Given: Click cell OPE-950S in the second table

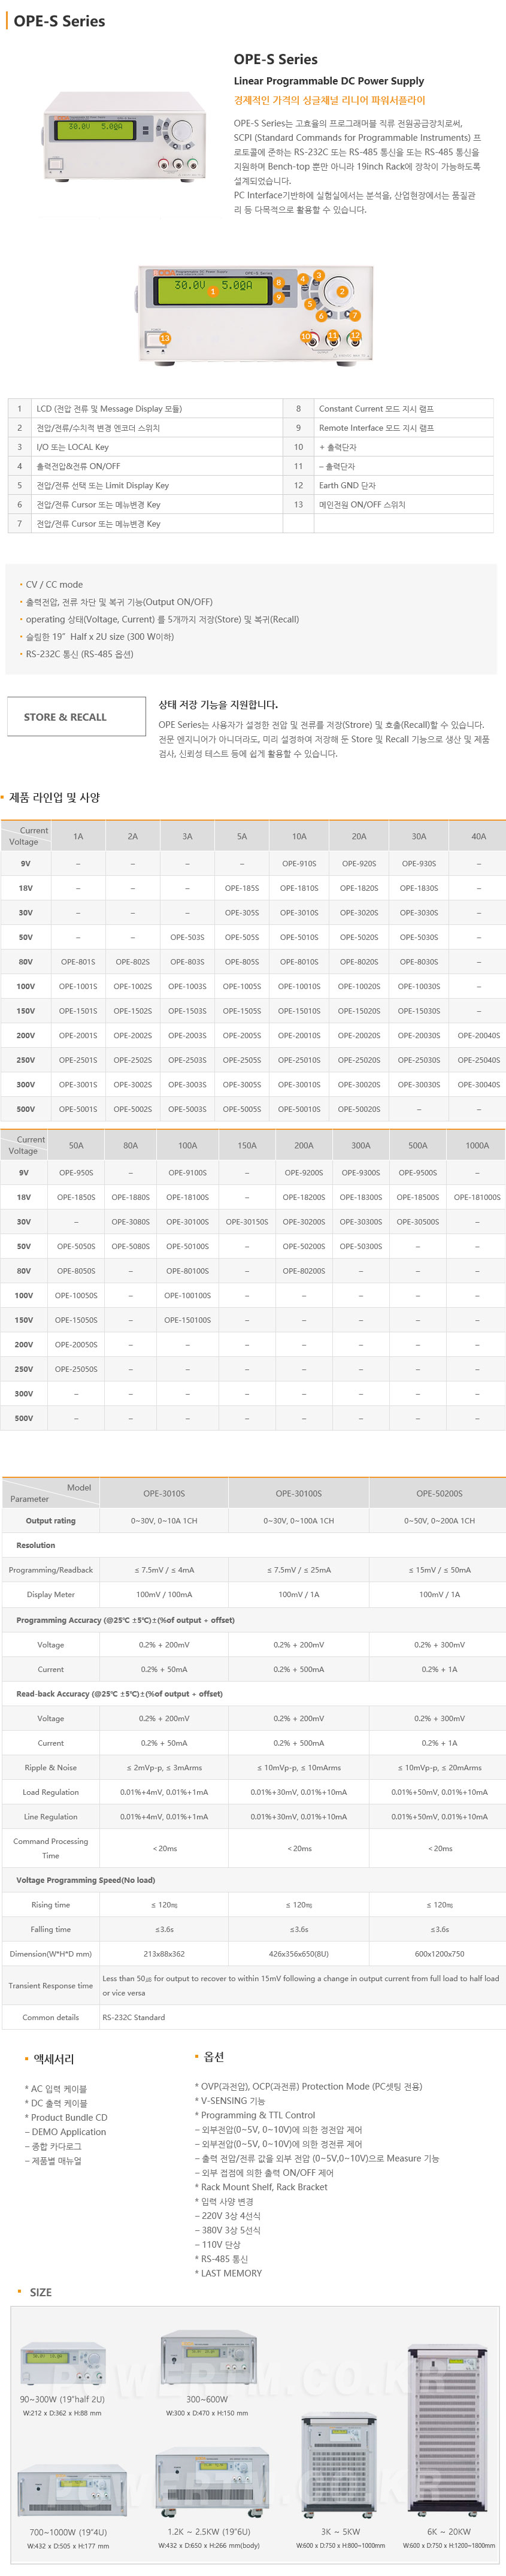Looking at the screenshot, I should [76, 1172].
